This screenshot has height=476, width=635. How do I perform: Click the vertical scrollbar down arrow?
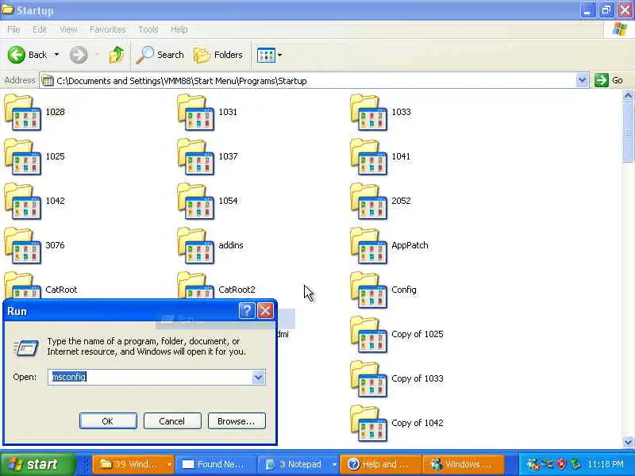[628, 442]
